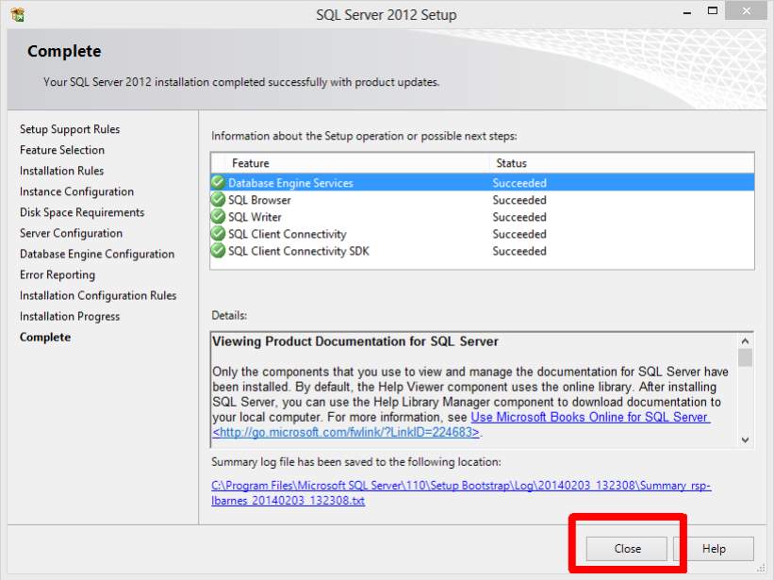The image size is (774, 580).
Task: Click the Instance Configuration step
Action: 76,191
